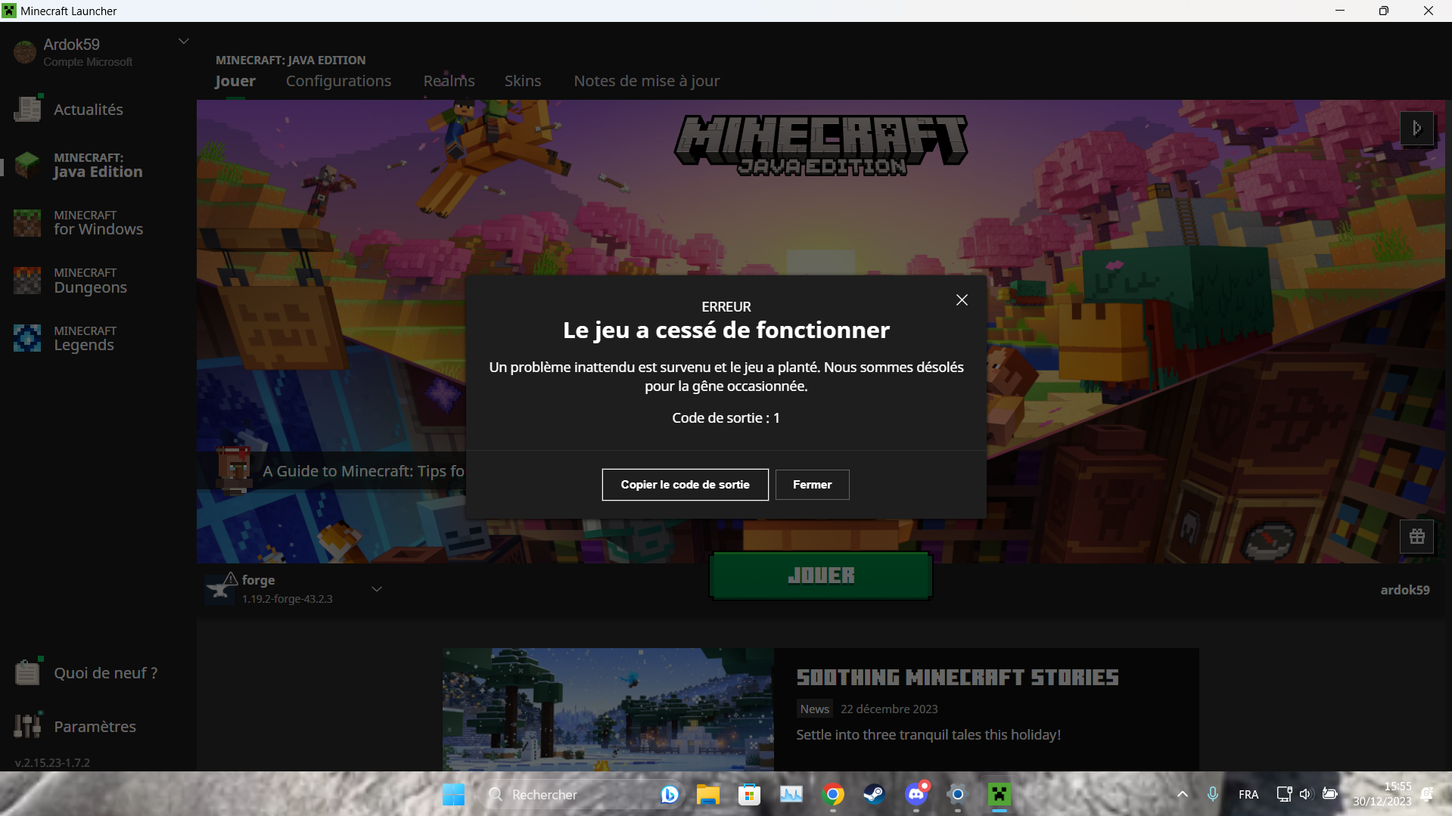This screenshot has width=1452, height=816.
Task: Open Bing chat icon in taskbar
Action: (669, 795)
